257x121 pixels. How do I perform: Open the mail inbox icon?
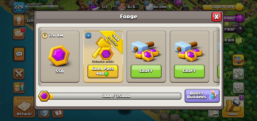coord(19,34)
